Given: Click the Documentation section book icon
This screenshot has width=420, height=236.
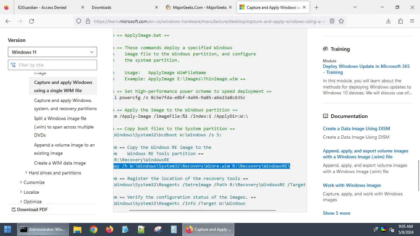Looking at the screenshot, I should point(325,116).
